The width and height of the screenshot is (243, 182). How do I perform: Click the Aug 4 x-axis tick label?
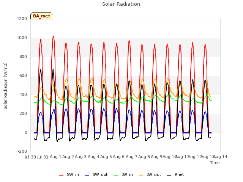coord(93,157)
